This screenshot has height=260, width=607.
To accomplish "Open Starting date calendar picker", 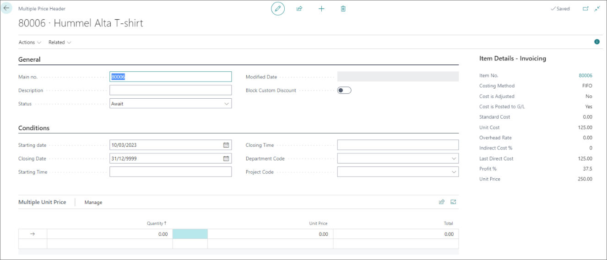I will (226, 145).
